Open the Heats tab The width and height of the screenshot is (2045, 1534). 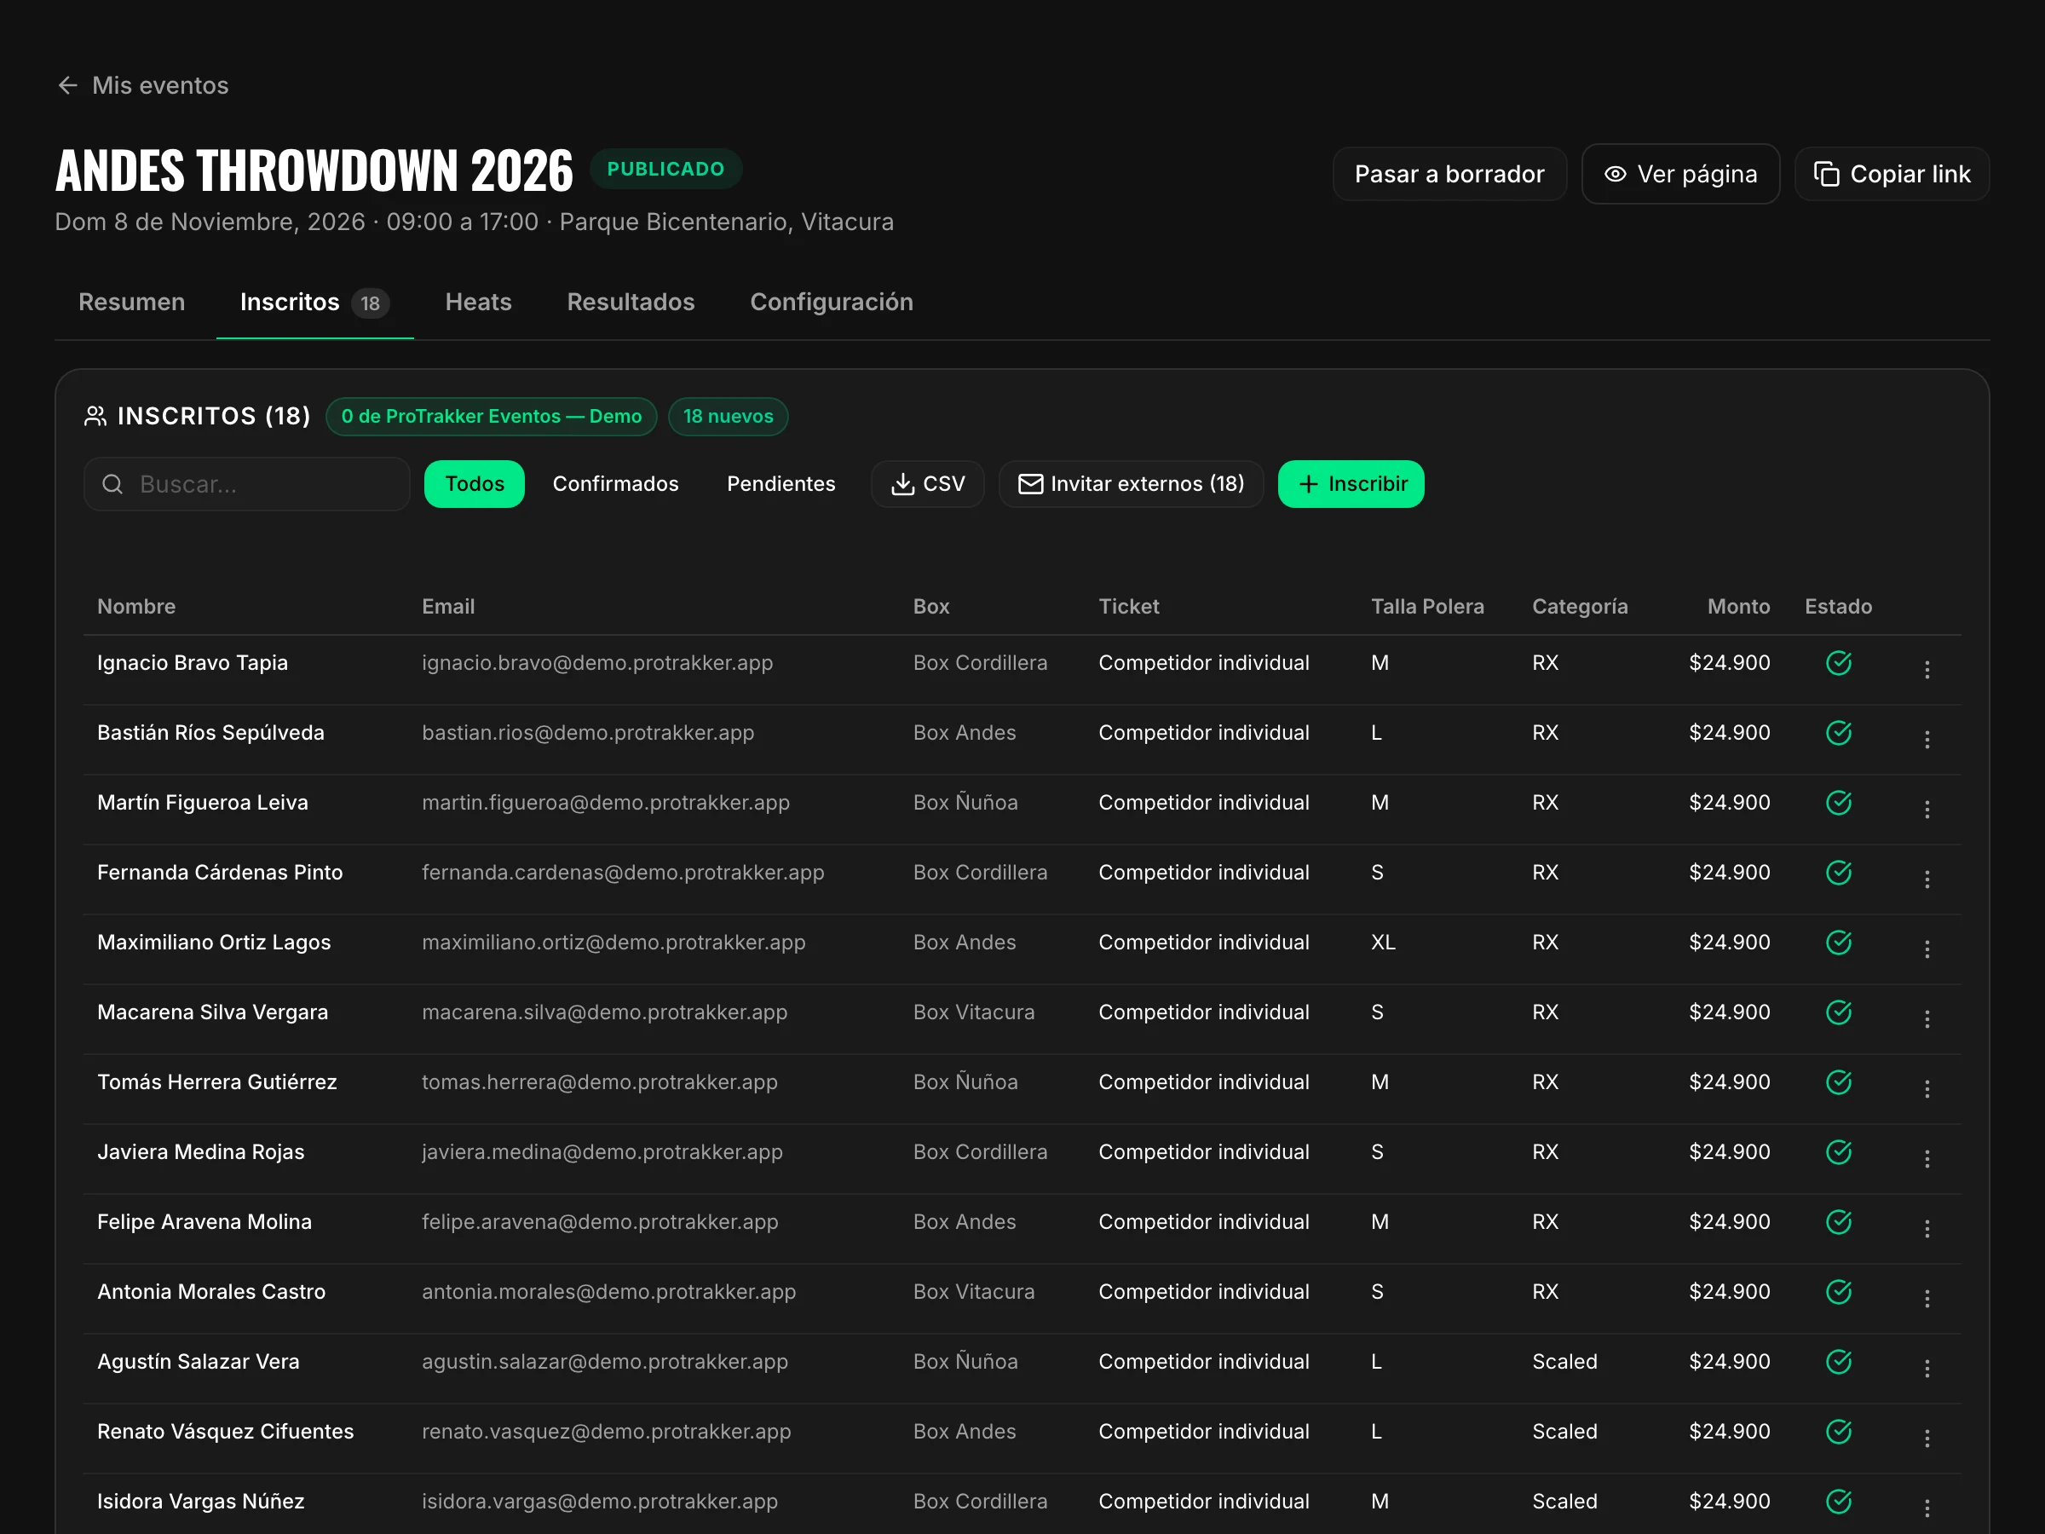(478, 303)
